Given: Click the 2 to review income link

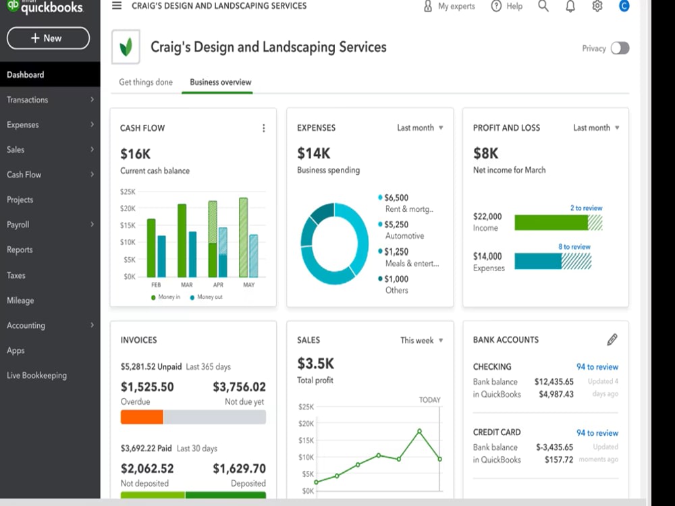Looking at the screenshot, I should 587,208.
